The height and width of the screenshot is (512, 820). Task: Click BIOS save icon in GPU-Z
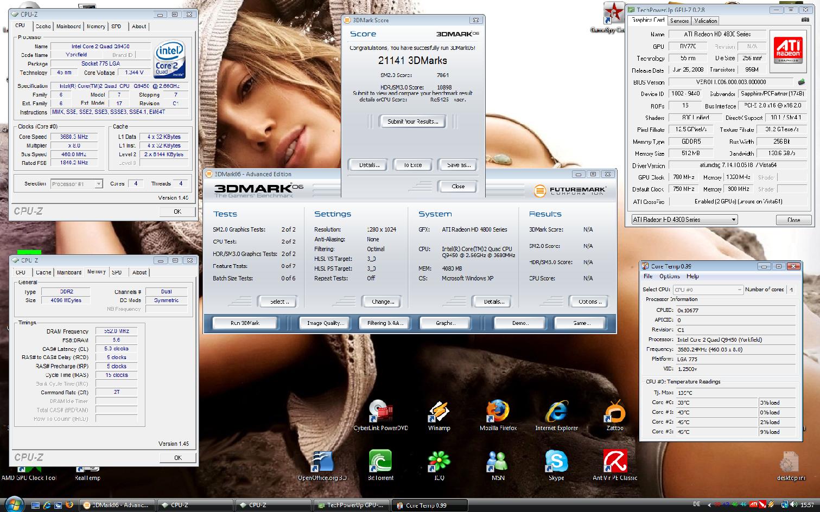pos(801,82)
